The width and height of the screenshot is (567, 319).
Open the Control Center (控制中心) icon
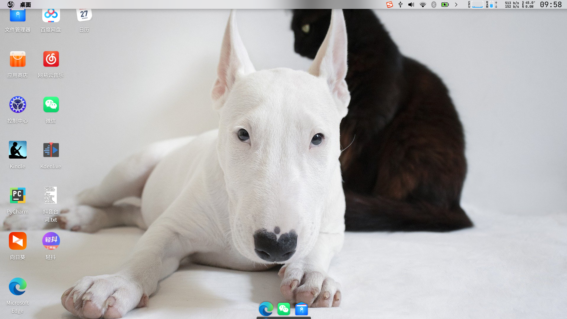pyautogui.click(x=17, y=105)
